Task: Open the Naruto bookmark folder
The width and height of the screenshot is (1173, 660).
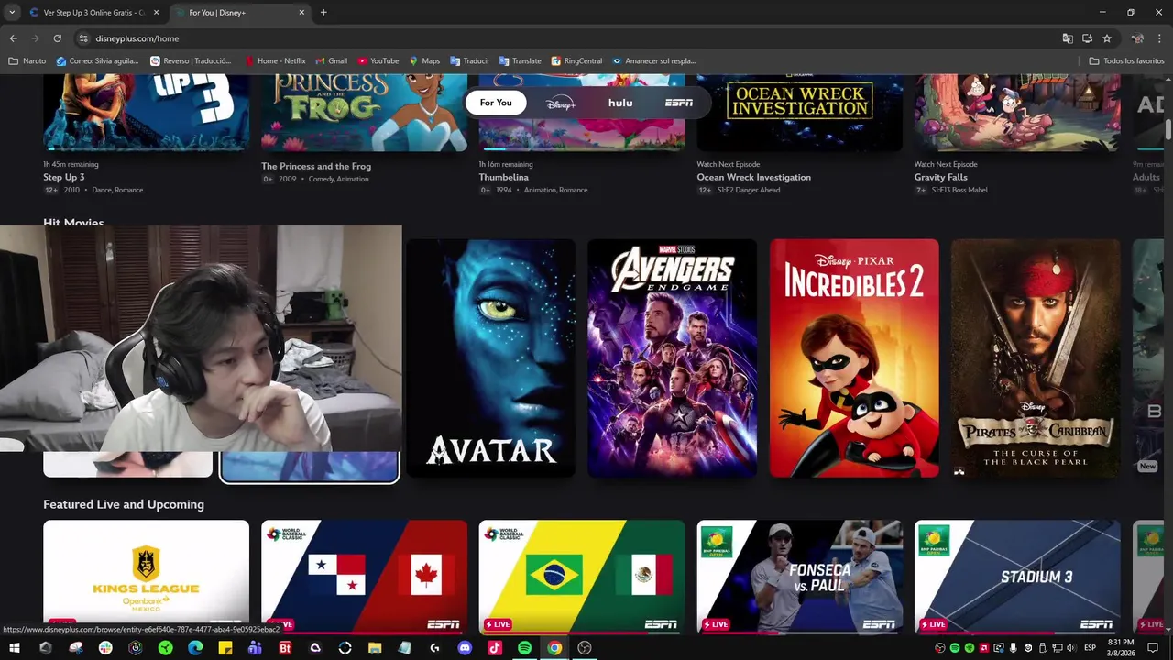Action: point(27,60)
